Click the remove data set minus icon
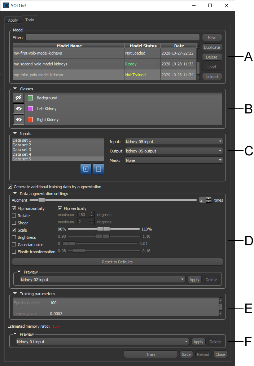 pos(98,169)
